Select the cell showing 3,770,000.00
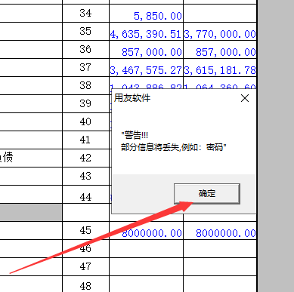 click(x=220, y=32)
